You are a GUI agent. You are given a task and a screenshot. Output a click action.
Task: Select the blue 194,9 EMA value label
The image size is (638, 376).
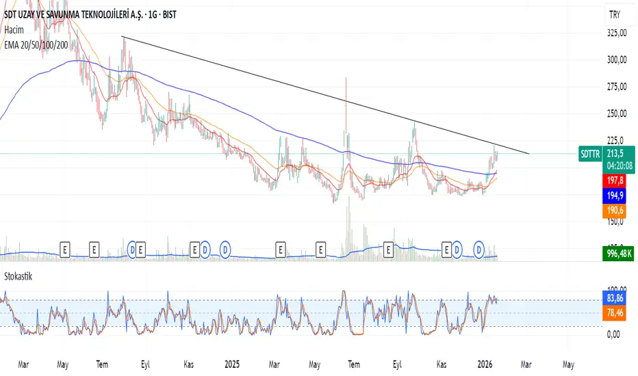615,196
